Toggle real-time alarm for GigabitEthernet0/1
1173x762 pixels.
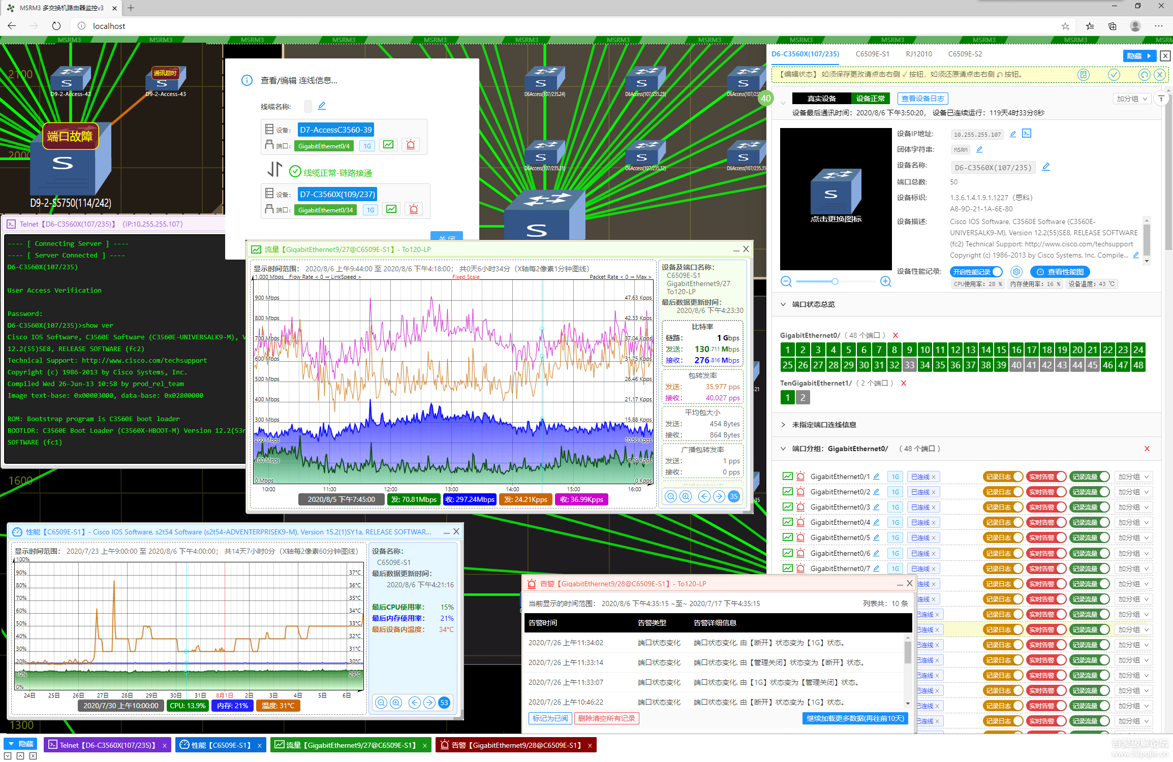[1046, 477]
